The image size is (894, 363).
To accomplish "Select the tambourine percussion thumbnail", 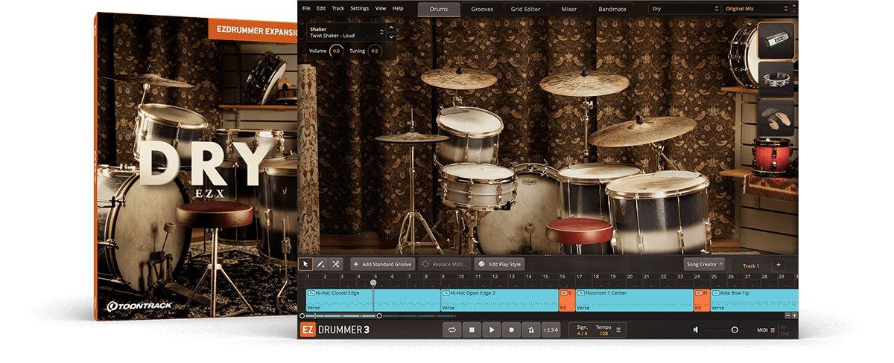I will click(776, 80).
